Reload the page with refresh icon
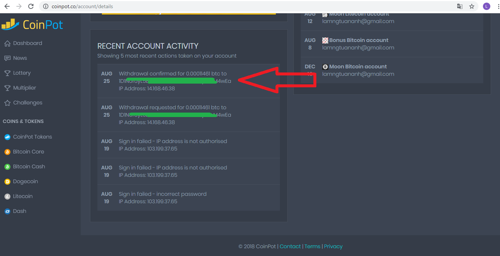Image resolution: width=500 pixels, height=256 pixels. 31,6
